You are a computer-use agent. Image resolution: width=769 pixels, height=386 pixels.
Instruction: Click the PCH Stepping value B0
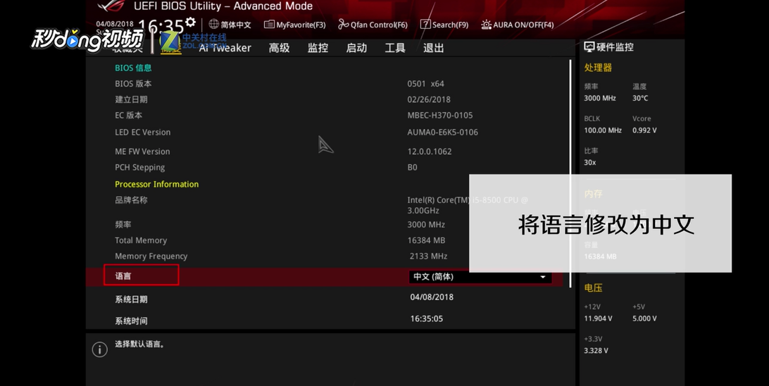(412, 167)
